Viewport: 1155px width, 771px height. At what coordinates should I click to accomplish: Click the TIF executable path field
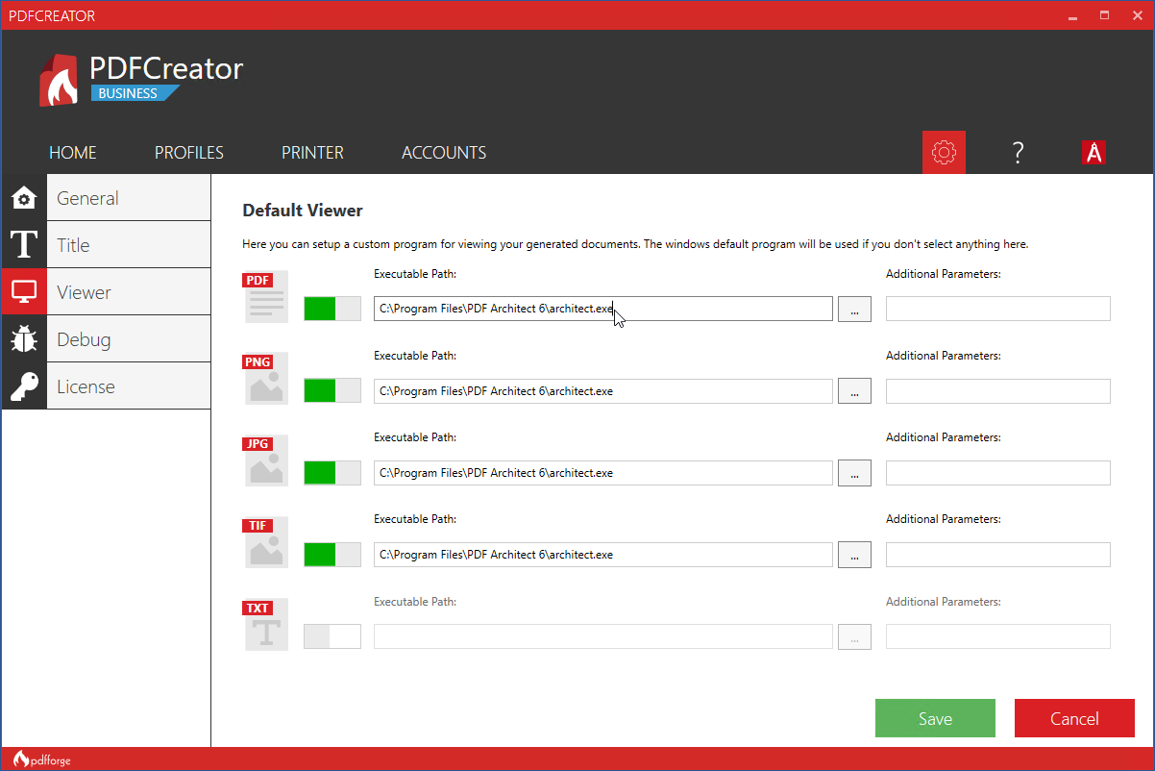[603, 554]
